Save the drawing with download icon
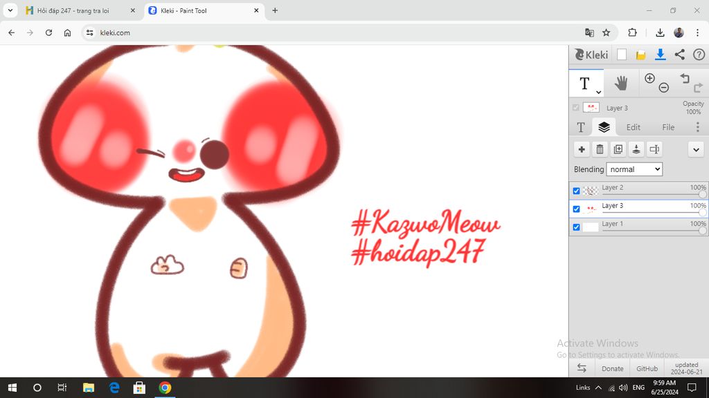 [x=660, y=55]
